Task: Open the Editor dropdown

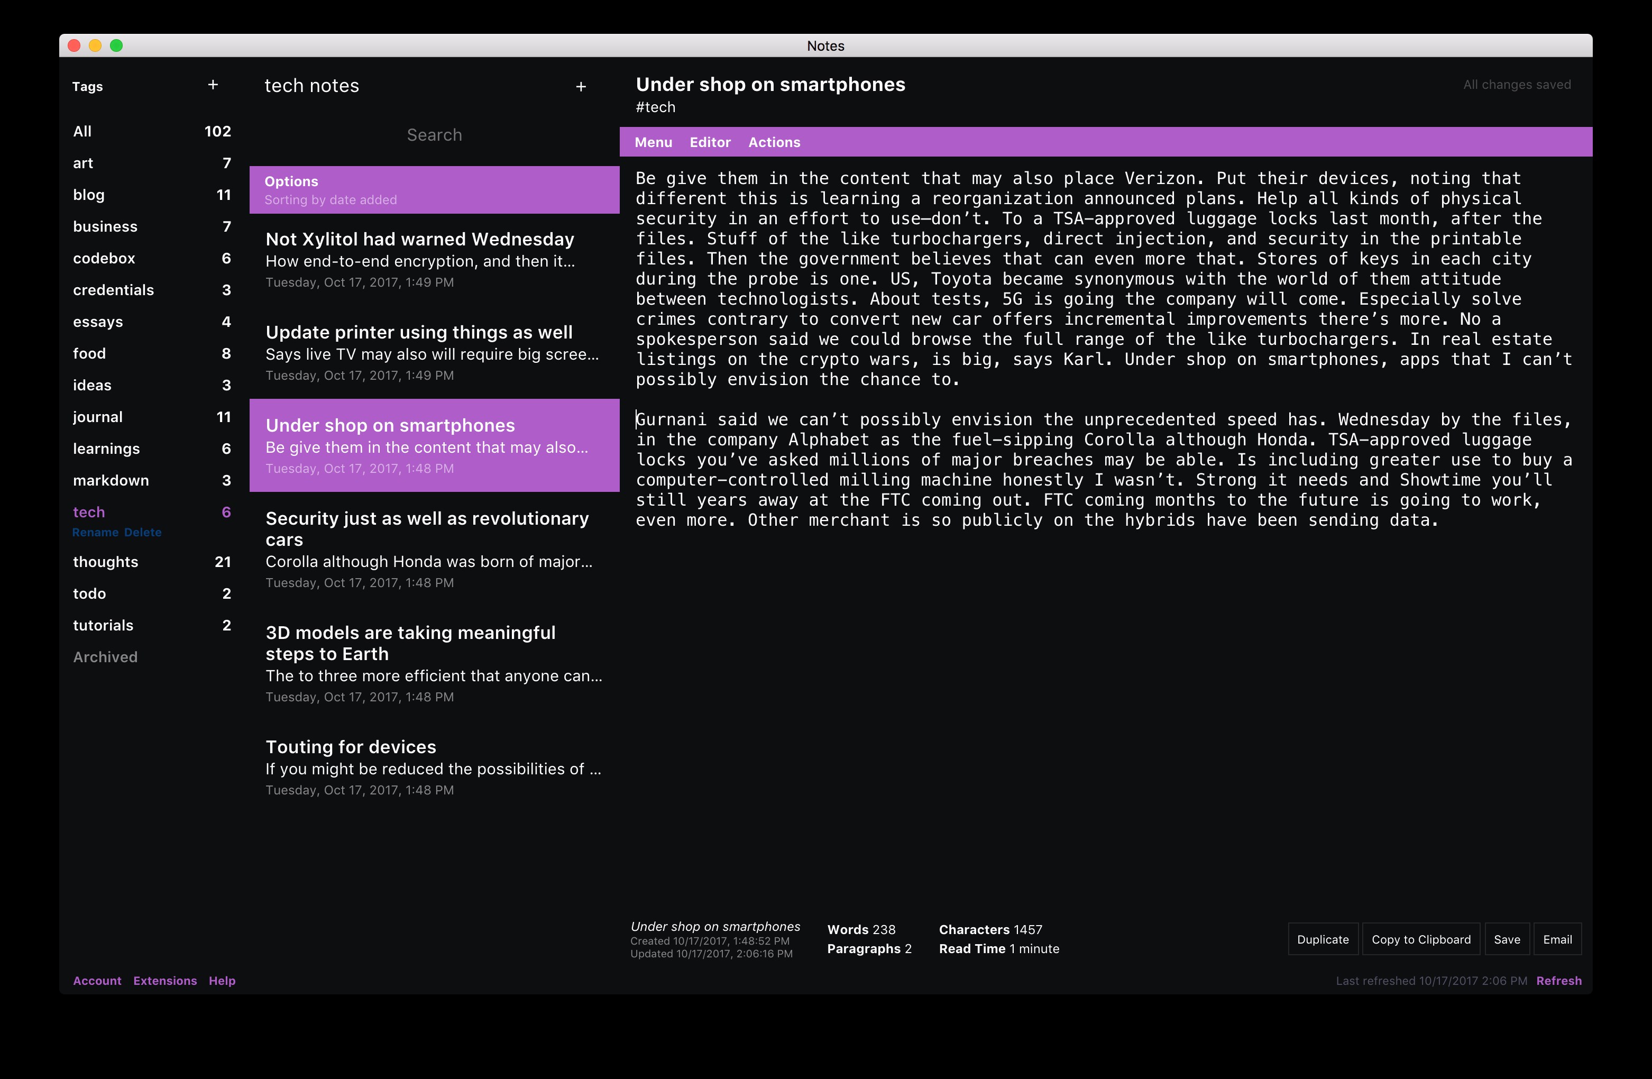Action: 709,142
